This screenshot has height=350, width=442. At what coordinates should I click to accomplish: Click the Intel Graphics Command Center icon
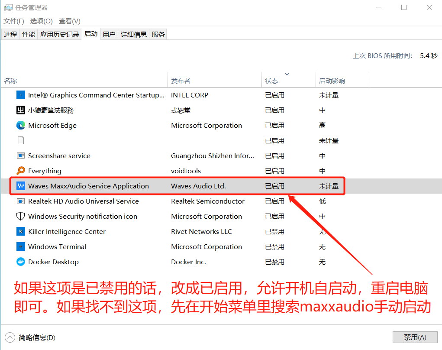pyautogui.click(x=21, y=95)
